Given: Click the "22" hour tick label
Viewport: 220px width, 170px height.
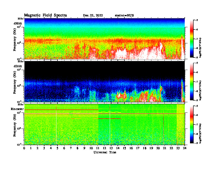Looking at the screenshot, I should pos(171,148).
